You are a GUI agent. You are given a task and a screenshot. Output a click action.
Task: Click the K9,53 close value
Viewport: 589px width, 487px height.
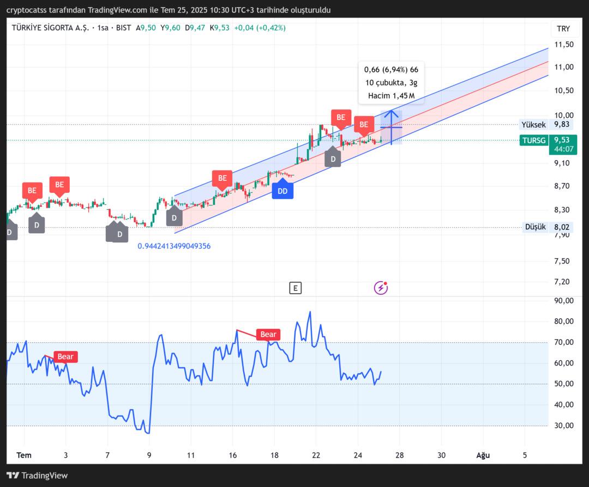click(219, 28)
